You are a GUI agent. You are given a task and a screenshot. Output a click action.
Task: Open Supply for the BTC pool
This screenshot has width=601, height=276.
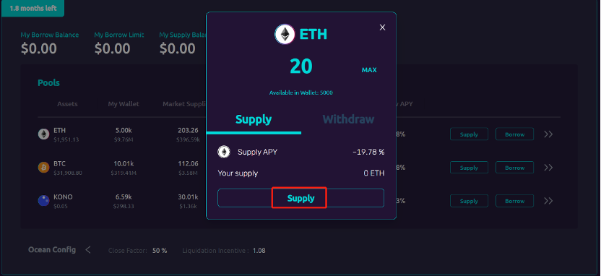point(469,168)
